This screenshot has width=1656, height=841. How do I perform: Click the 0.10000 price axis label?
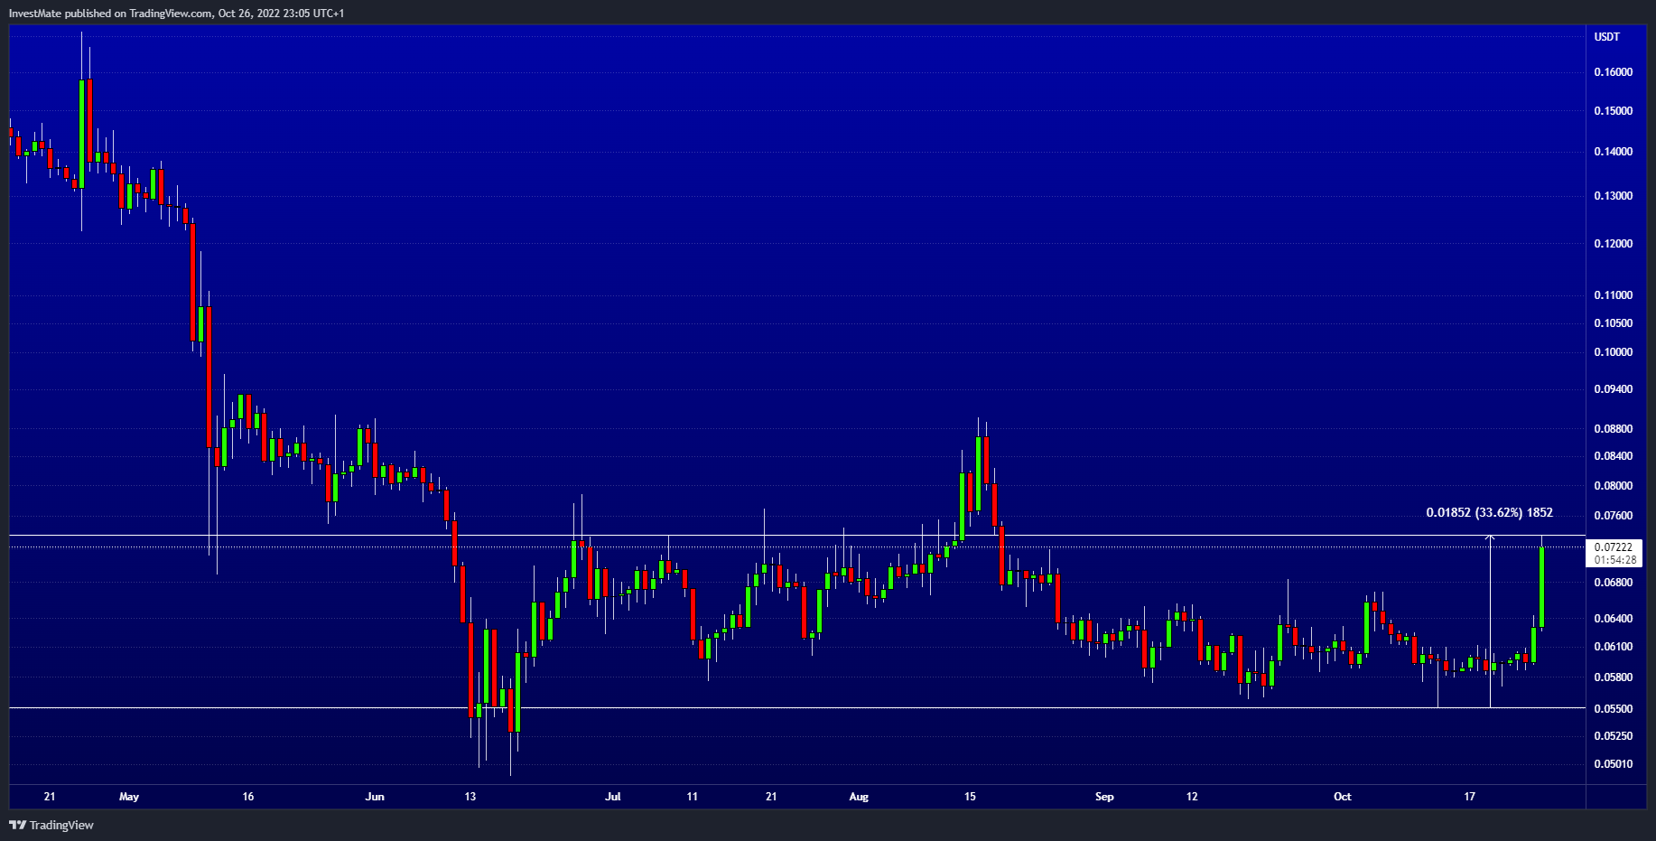[x=1614, y=352]
